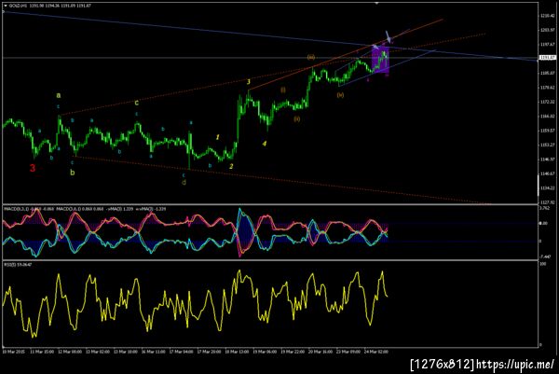Select the orange (iii) wave label
This screenshot has height=374, width=559.
311,57
